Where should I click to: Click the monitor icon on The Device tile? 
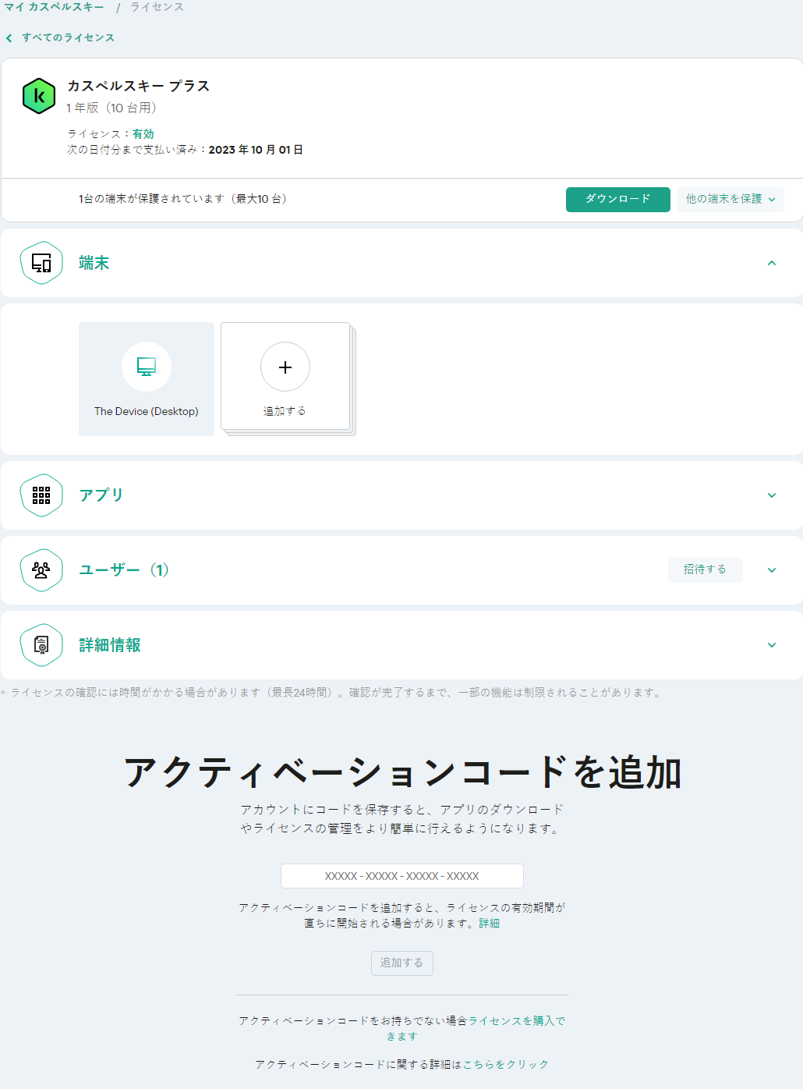[x=147, y=367]
